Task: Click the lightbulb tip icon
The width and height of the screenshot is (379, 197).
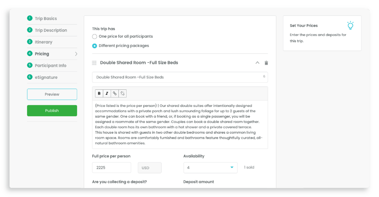Action: click(x=350, y=26)
